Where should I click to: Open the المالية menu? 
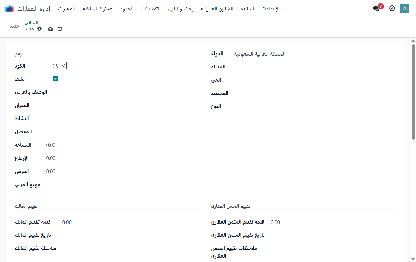click(248, 9)
